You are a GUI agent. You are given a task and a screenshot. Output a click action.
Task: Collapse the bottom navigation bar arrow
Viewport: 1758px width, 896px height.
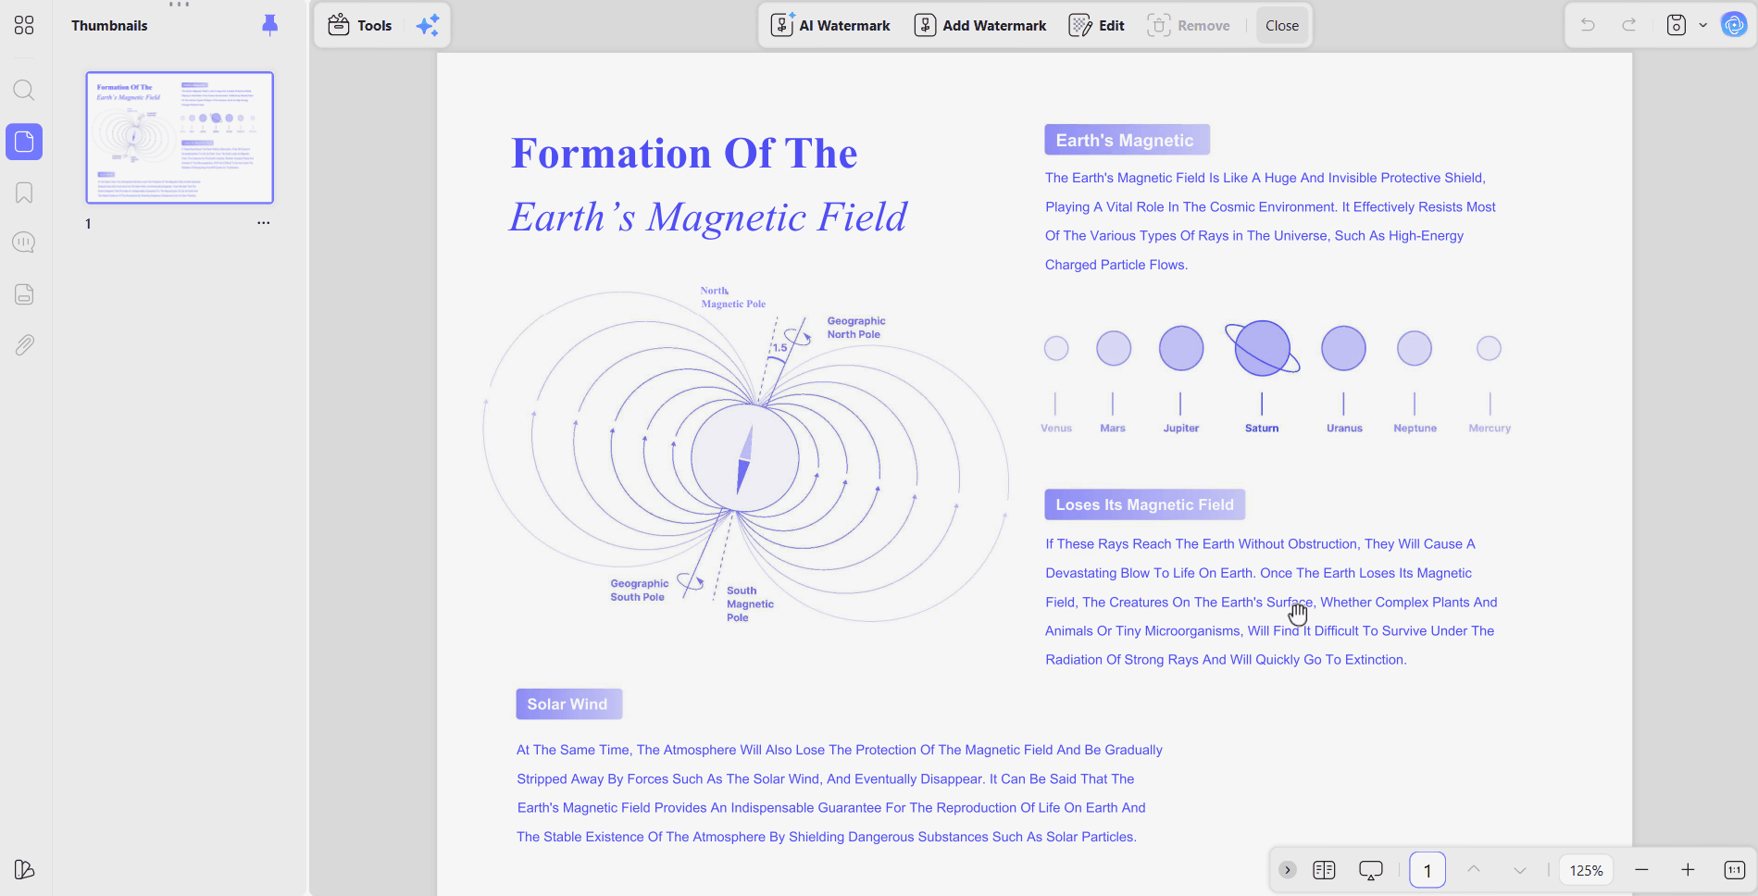(1288, 870)
